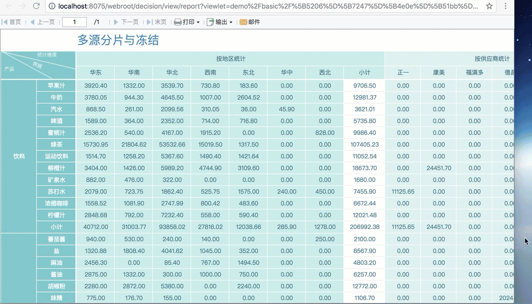Click the 汽水 product row label
Image resolution: width=532 pixels, height=304 pixels.
[x=56, y=109]
